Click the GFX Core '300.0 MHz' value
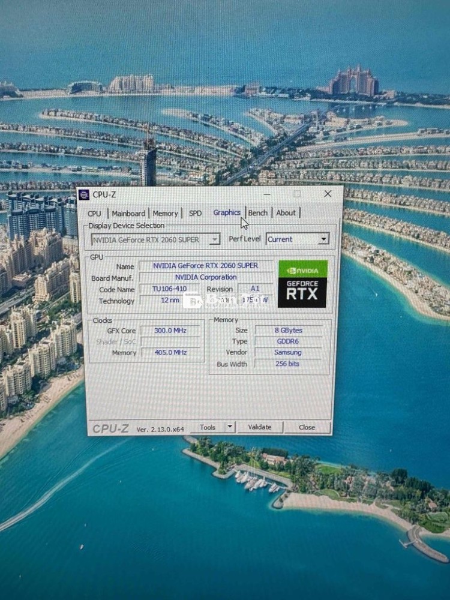Image resolution: width=450 pixels, height=600 pixels. [170, 330]
